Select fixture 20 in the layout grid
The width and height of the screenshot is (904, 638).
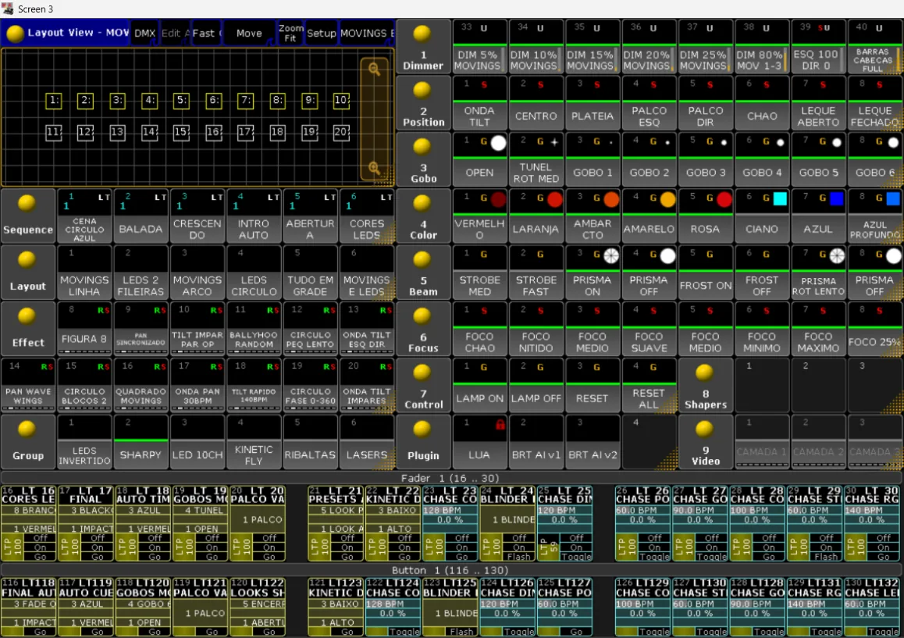pos(341,133)
